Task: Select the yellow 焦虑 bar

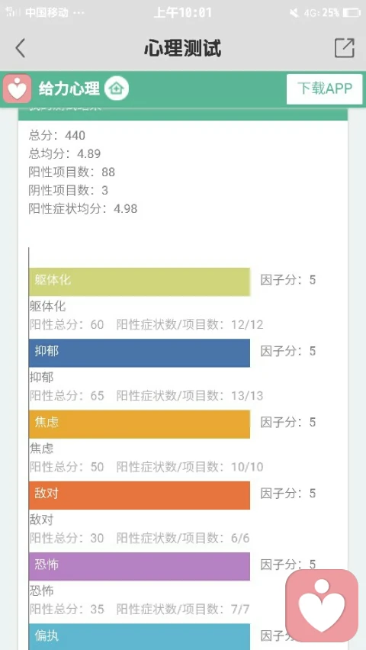Action: [140, 424]
